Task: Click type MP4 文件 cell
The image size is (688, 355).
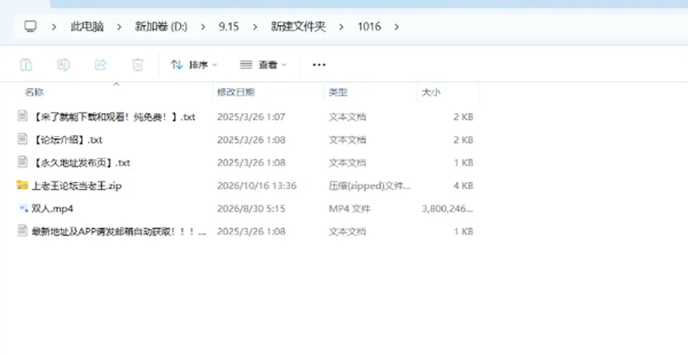Action: pos(349,208)
